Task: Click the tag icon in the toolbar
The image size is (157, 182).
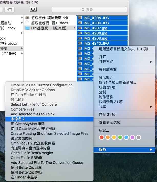Action: [9, 10]
